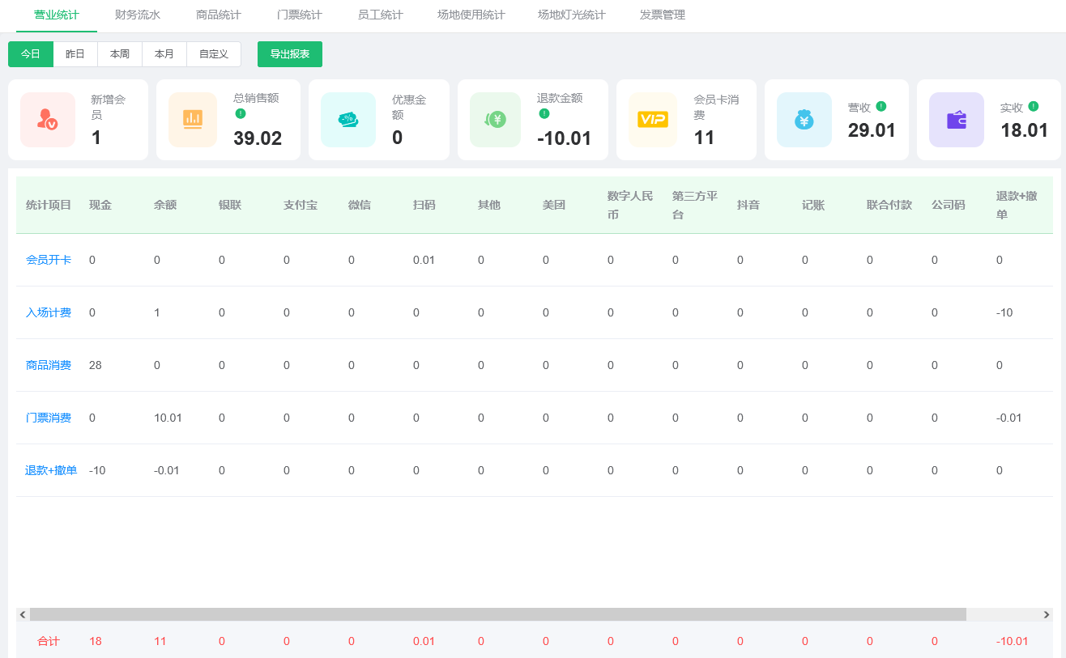Select the 本月 date range option
1066x658 pixels.
click(164, 54)
